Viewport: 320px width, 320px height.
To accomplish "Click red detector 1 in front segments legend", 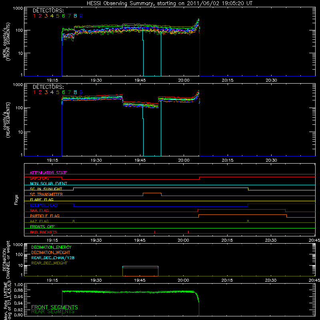I will (x=34, y=16).
